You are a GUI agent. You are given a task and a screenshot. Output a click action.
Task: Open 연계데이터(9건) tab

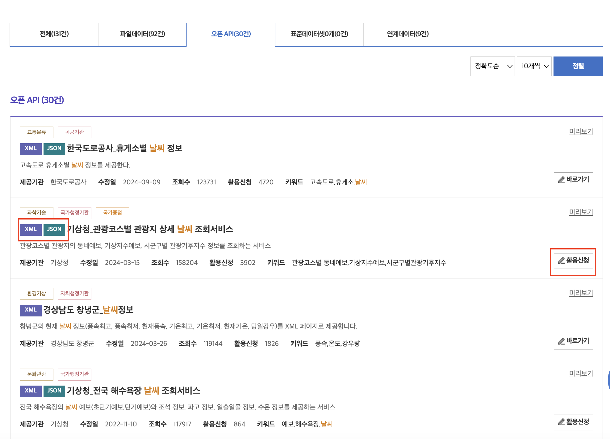pos(407,34)
